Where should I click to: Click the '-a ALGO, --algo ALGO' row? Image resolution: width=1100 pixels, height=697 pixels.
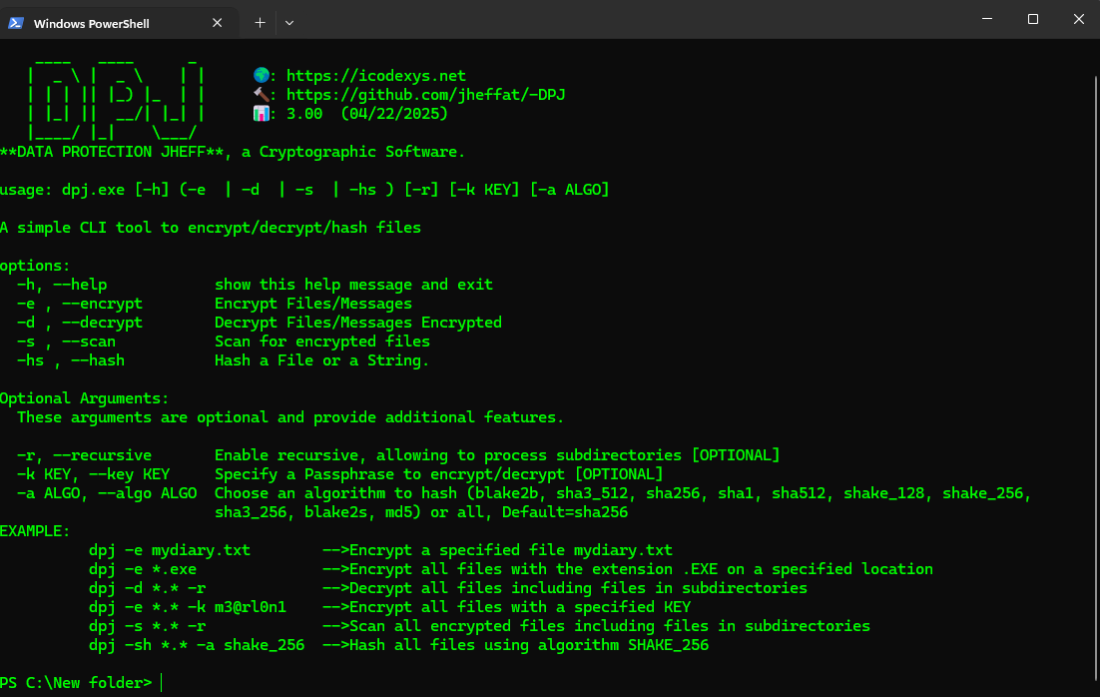524,493
